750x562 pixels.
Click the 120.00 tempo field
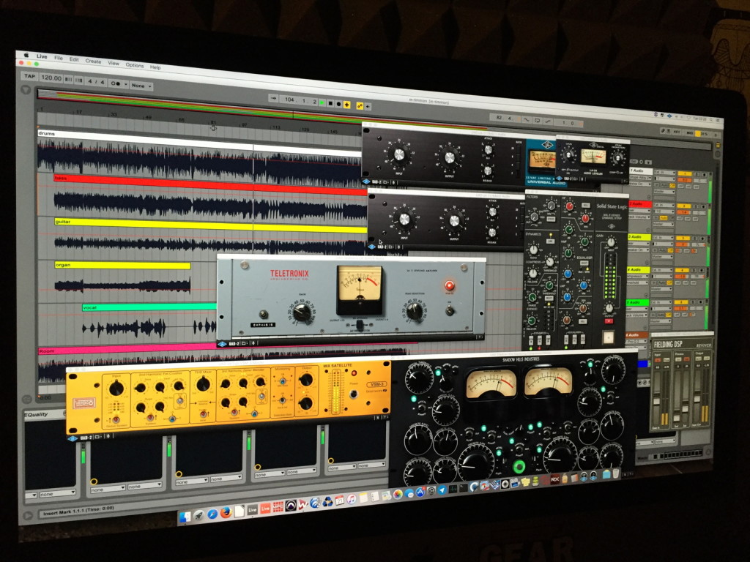[51, 78]
